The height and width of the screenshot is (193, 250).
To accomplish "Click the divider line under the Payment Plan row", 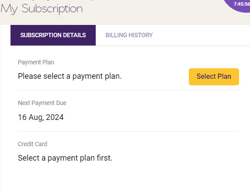I will coord(128,90).
